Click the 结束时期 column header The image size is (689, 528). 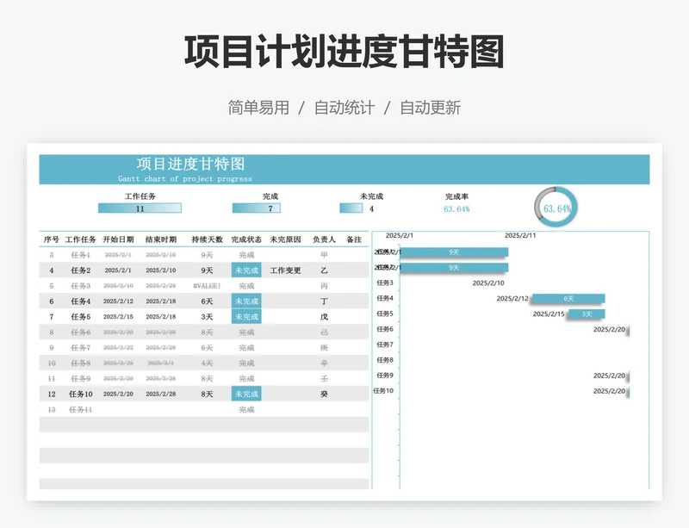161,239
